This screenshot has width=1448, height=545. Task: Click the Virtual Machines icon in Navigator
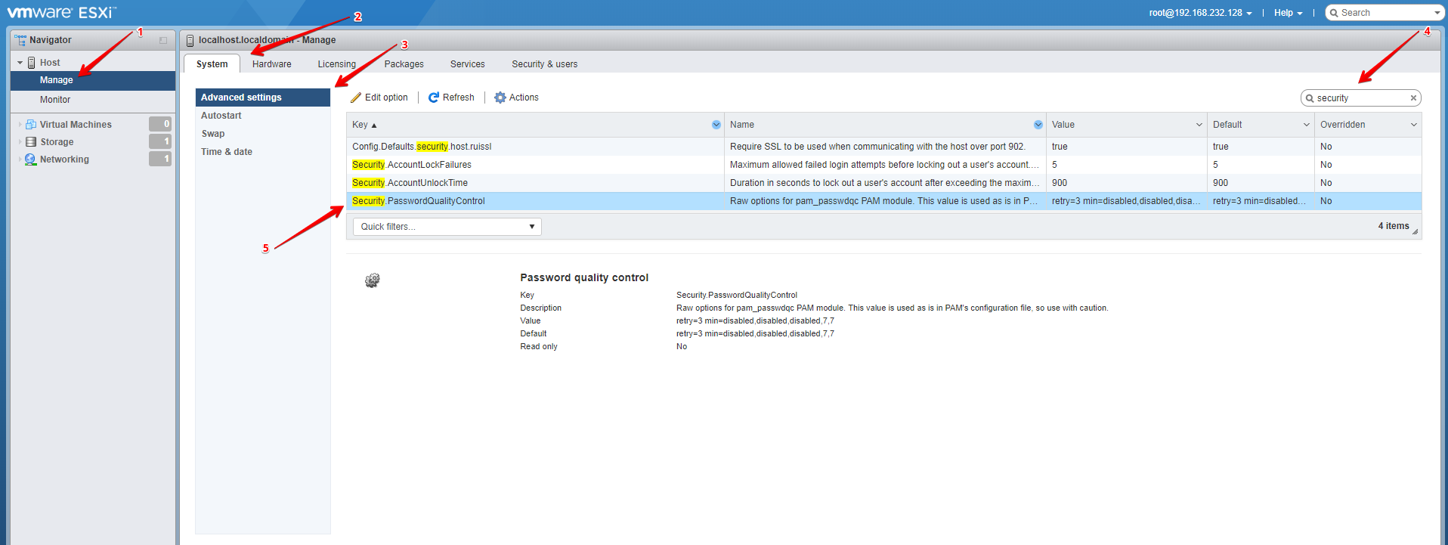[31, 125]
